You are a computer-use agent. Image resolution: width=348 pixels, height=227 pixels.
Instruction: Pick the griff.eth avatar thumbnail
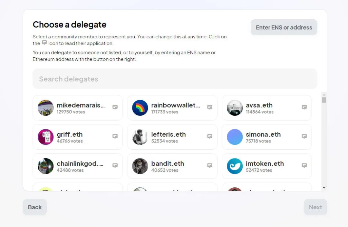click(46, 137)
